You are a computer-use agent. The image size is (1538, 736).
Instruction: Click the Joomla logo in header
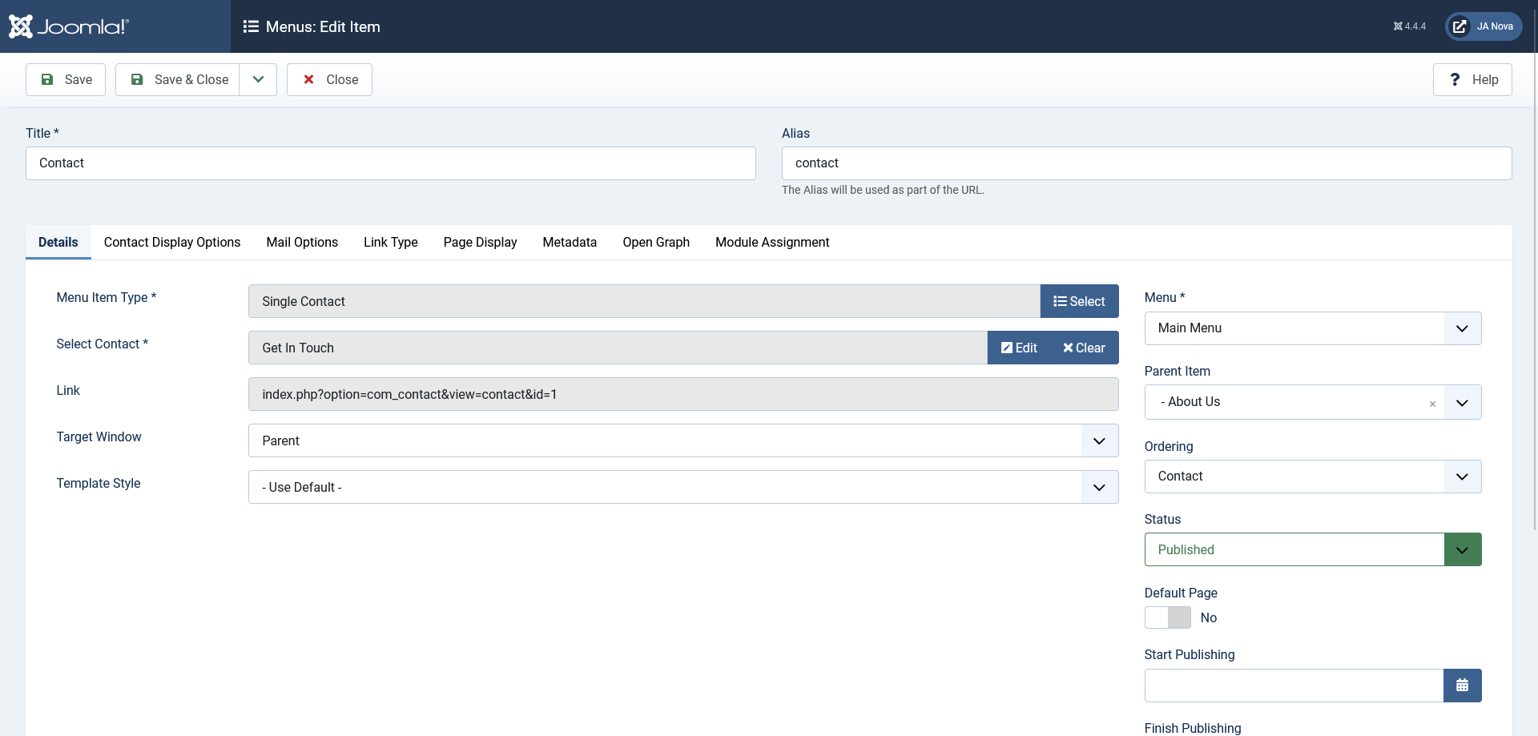[69, 26]
